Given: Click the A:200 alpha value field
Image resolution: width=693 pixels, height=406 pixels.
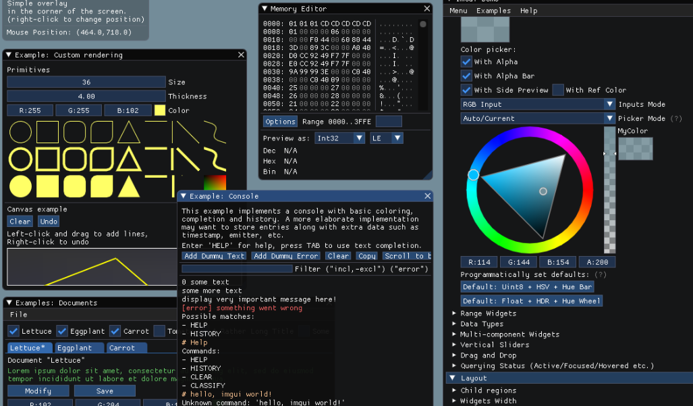Looking at the screenshot, I should click(597, 262).
